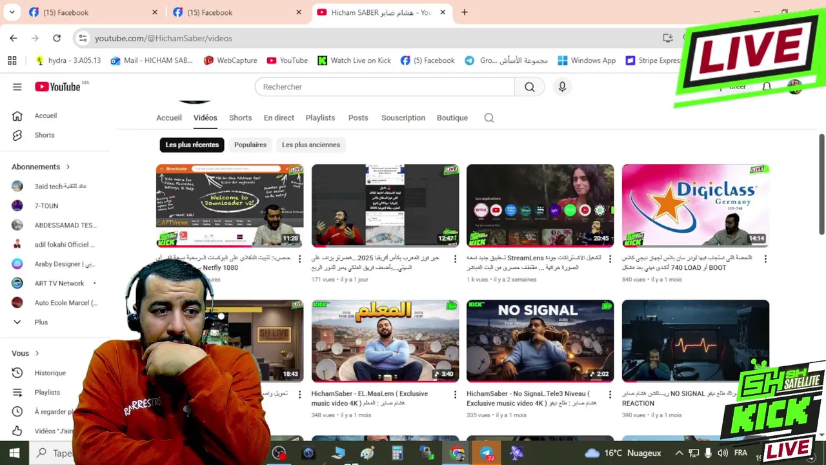Expand the Vous section chevron

pos(37,353)
